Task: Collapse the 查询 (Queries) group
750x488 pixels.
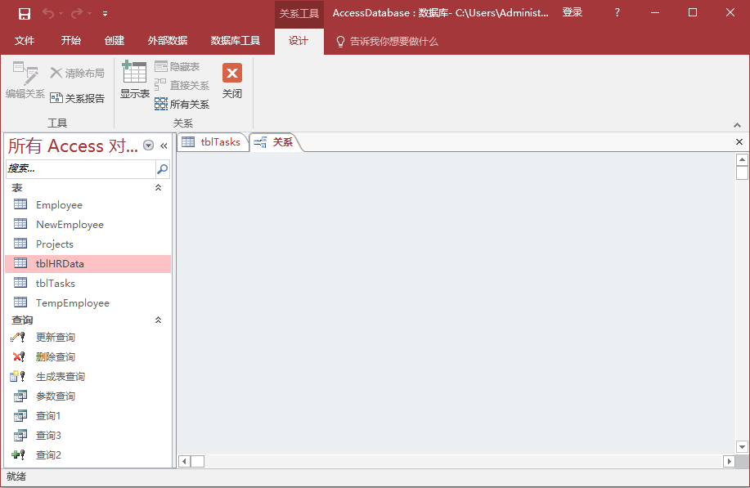Action: point(159,320)
